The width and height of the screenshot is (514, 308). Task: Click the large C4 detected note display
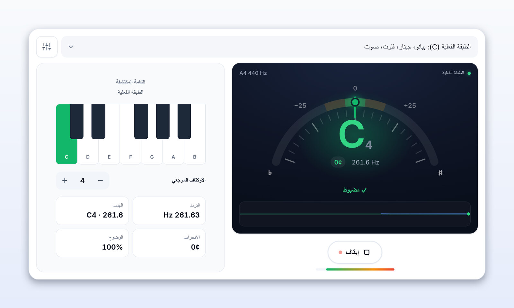click(355, 135)
